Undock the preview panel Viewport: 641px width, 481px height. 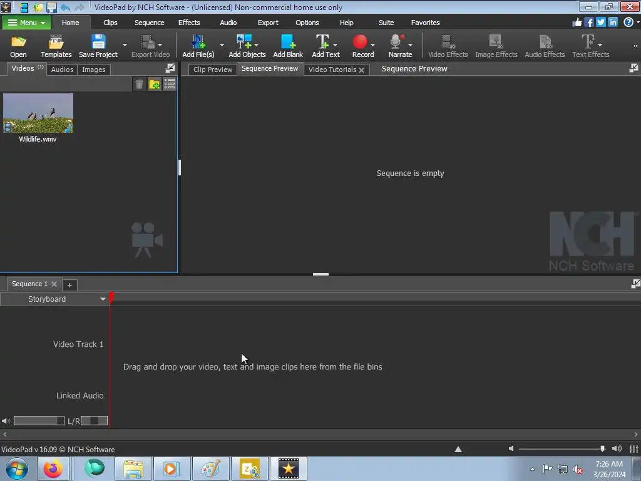point(633,68)
